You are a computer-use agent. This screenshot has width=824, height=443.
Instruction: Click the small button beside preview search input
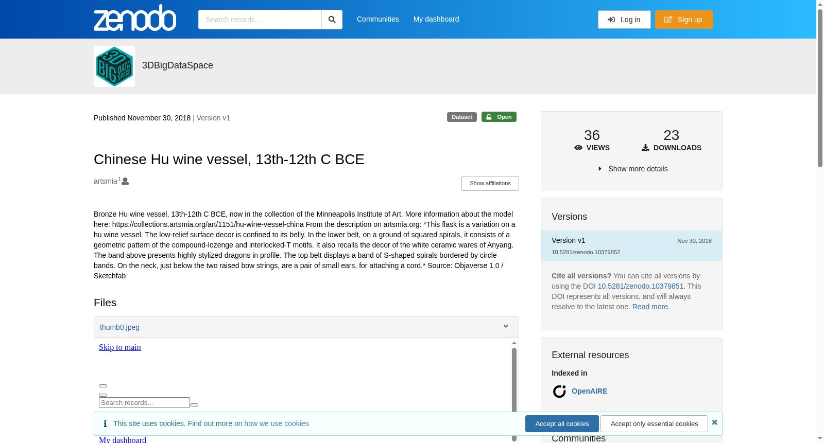[194, 405]
